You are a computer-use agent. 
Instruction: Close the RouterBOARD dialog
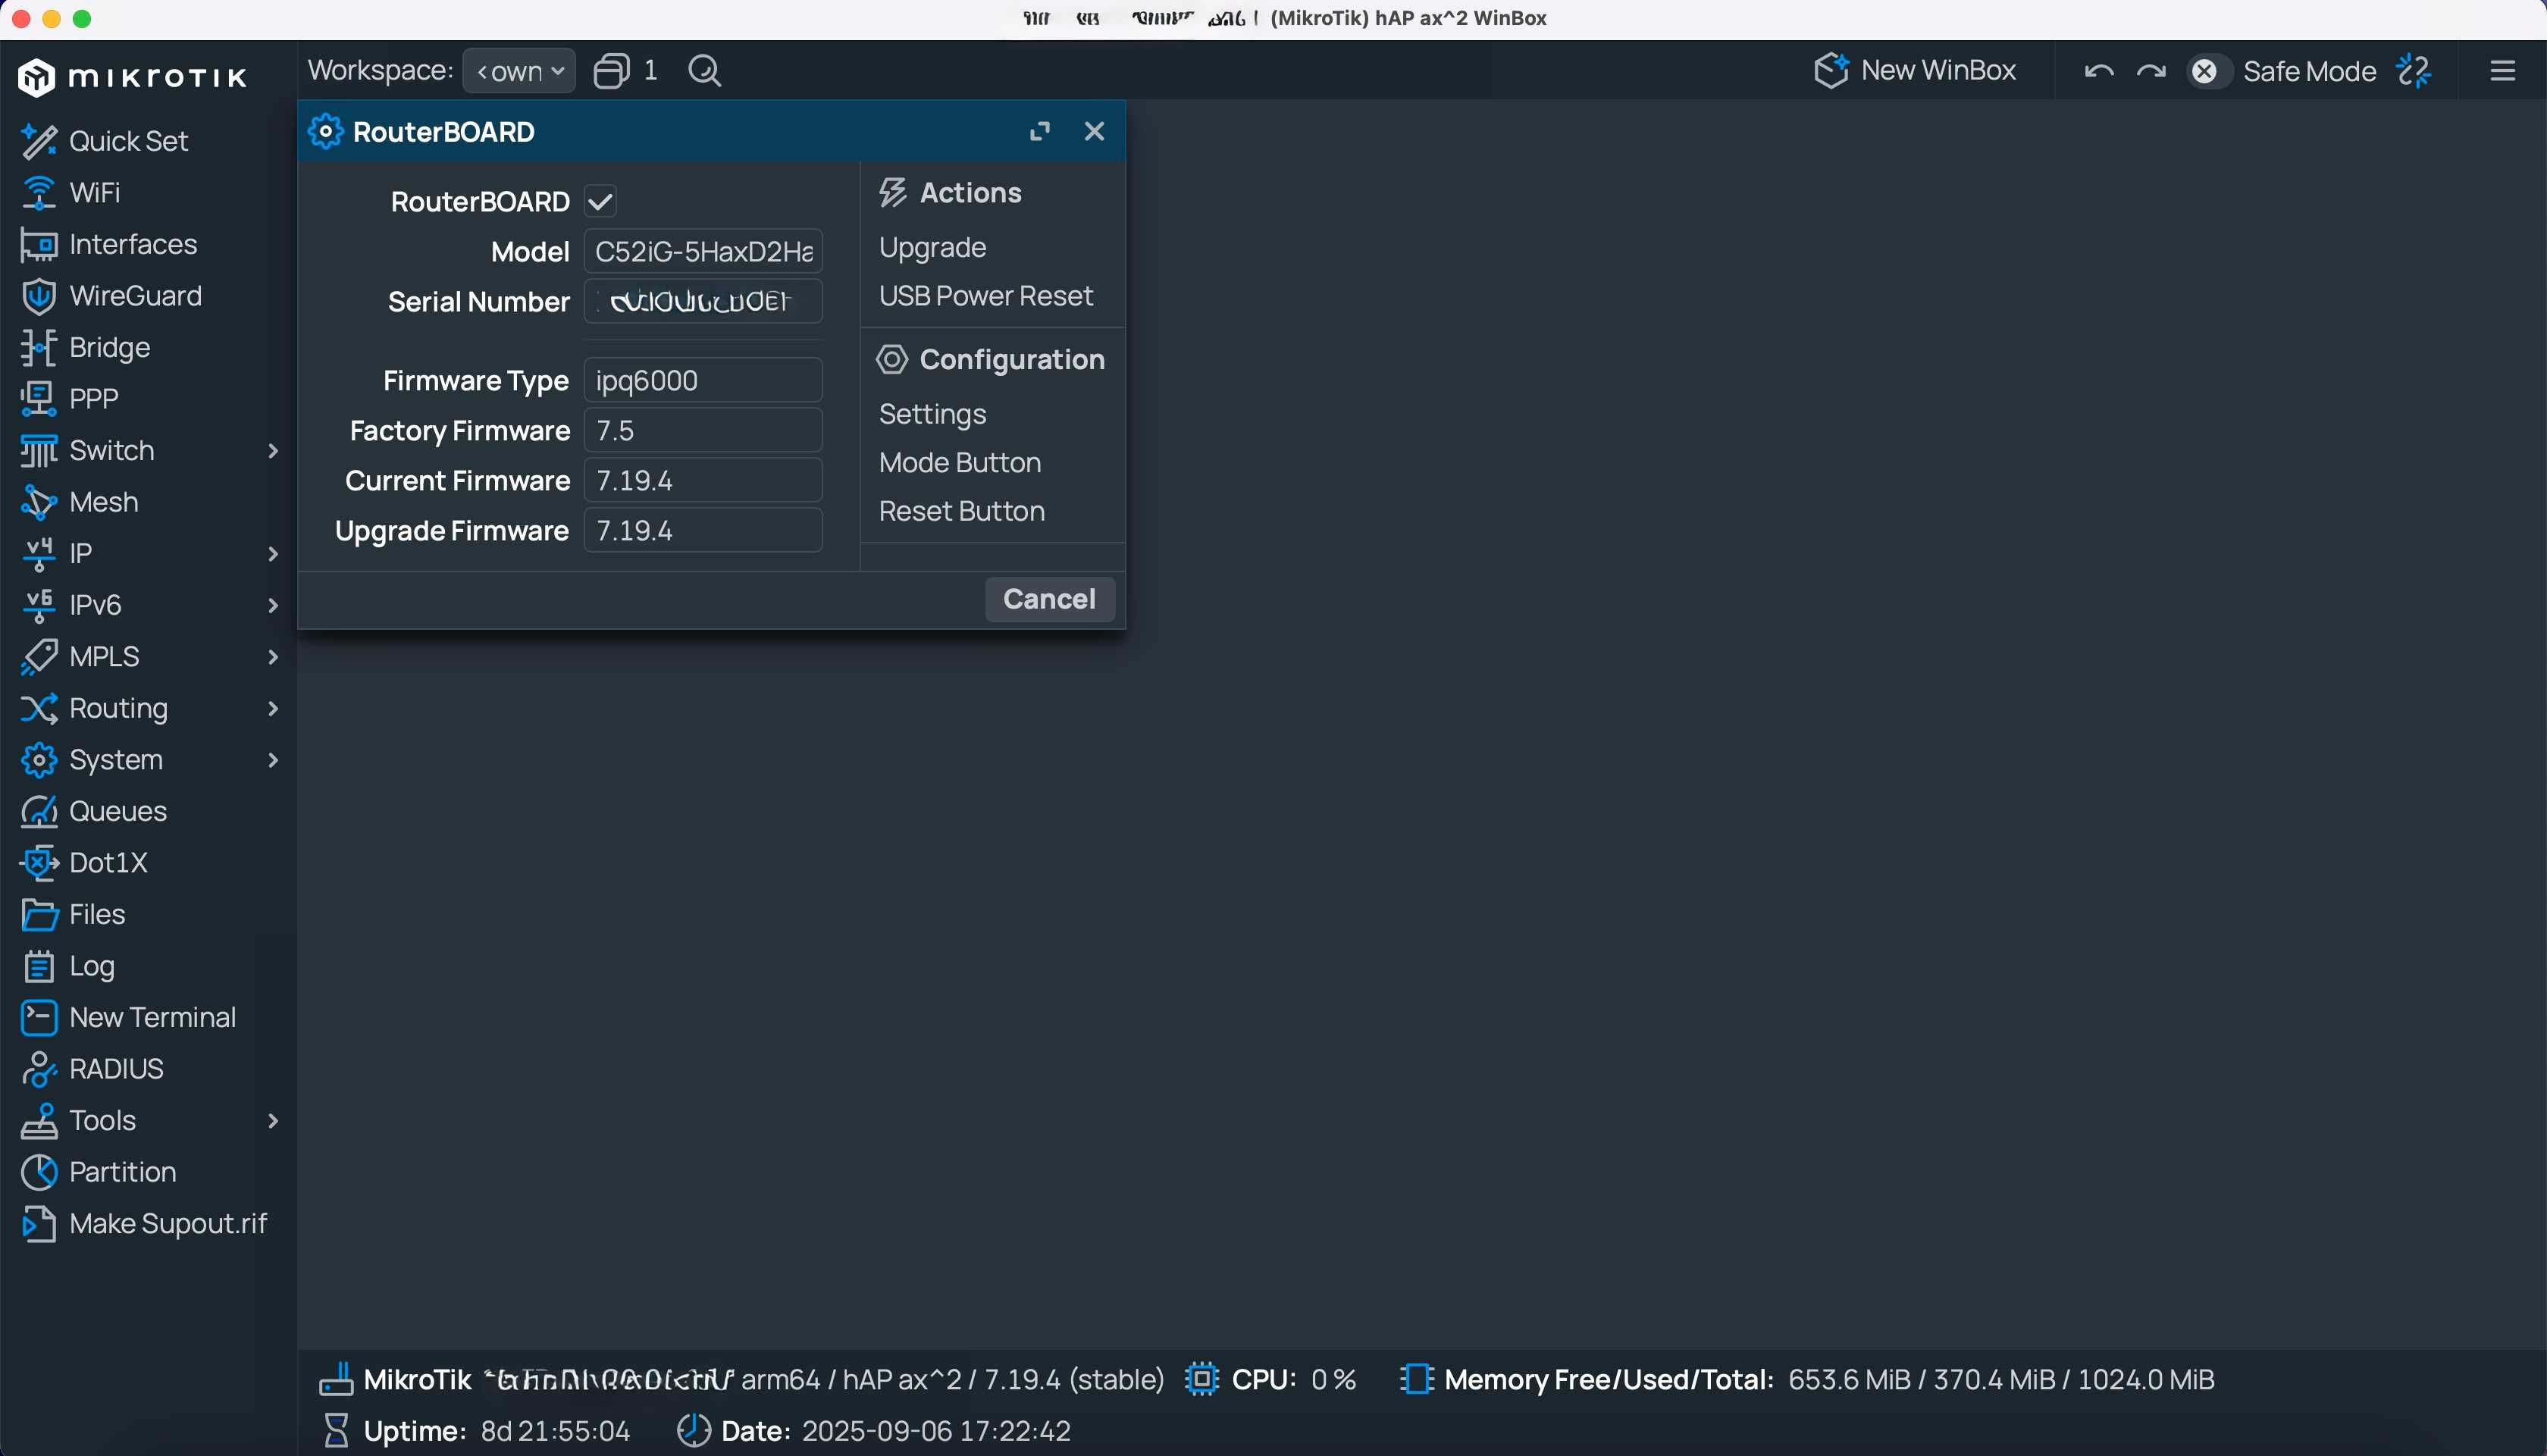tap(1095, 132)
